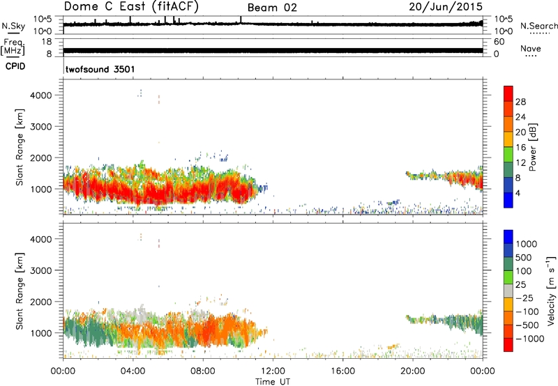
Task: Click the 'Beam 02' label
Action: pos(272,8)
